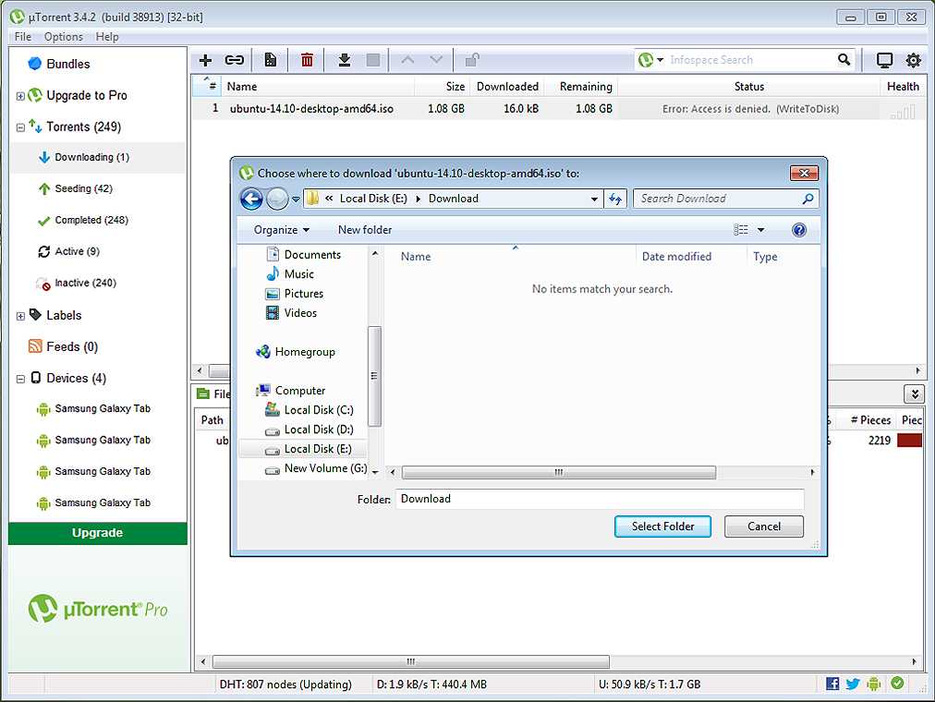This screenshot has width=935, height=702.
Task: Click the refresh button beside address bar
Action: pos(614,199)
